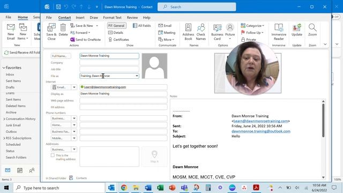The height and width of the screenshot is (193, 343).
Task: Click Save & New button
Action: point(82,26)
